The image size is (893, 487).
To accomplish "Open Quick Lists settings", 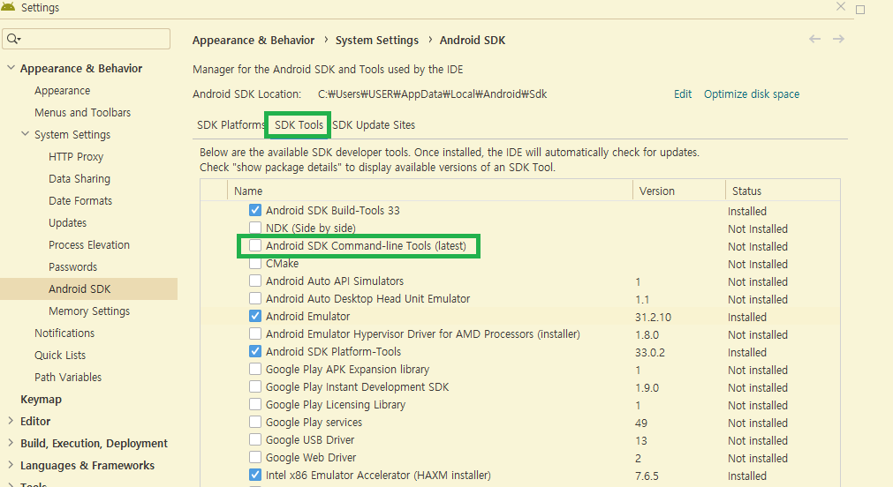I will [x=60, y=355].
